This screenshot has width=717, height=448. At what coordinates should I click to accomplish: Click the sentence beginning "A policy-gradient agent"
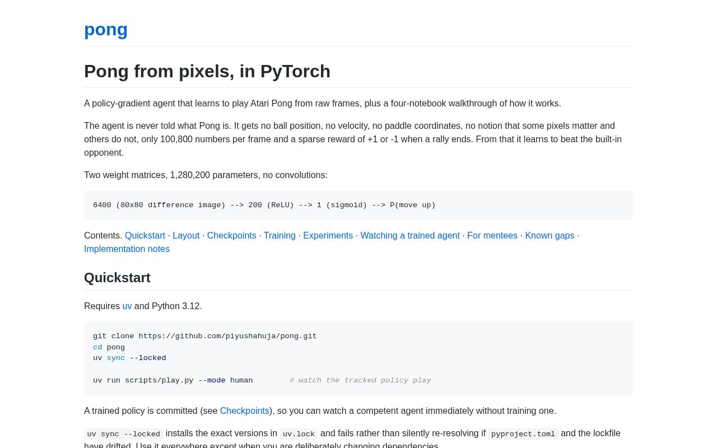[323, 104]
